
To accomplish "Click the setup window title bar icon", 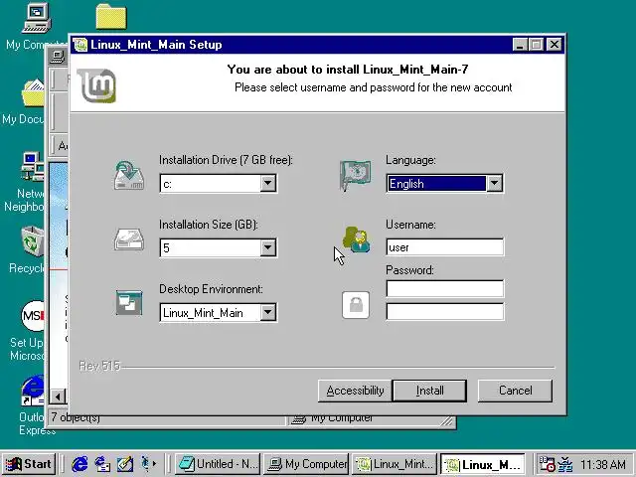I will coord(80,45).
